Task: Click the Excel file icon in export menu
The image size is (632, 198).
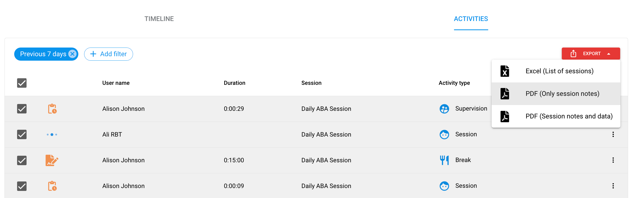Action: coord(504,71)
